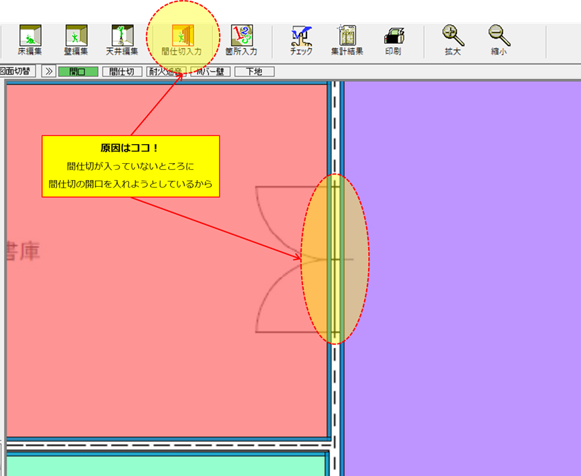Click the teal room at bottom left

[x=163, y=464]
